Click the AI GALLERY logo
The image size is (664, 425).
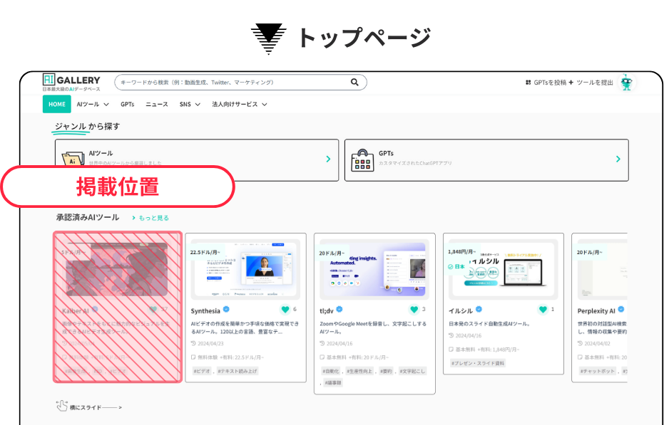point(71,83)
